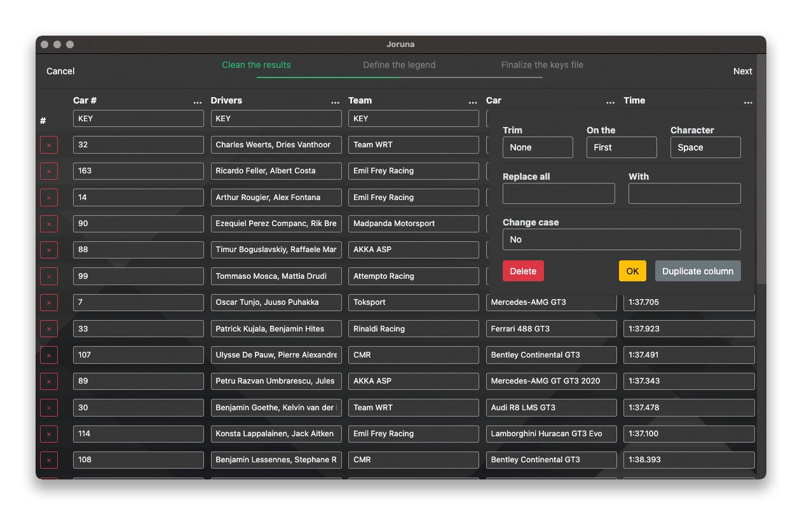Image resolution: width=802 pixels, height=515 pixels.
Task: Go to the 'Finalize the keys file' step
Action: click(542, 65)
